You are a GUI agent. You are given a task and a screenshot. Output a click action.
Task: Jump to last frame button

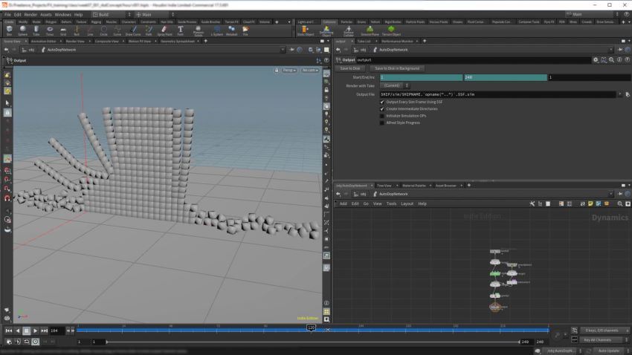[44, 330]
